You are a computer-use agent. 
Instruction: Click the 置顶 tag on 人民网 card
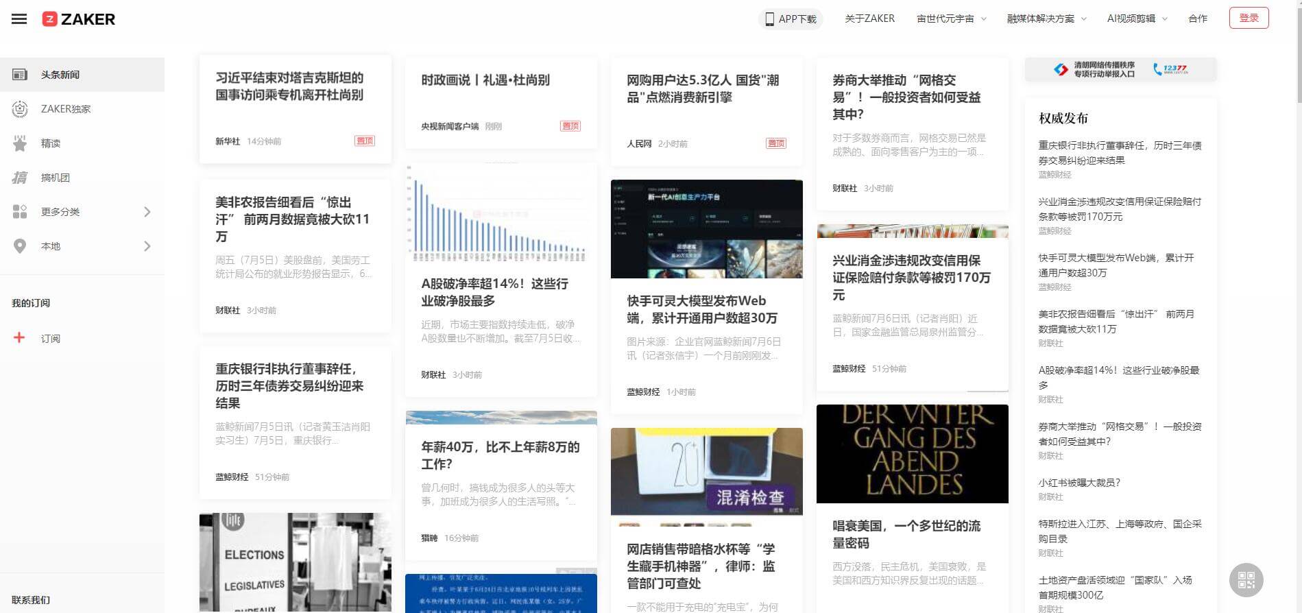[x=776, y=143]
